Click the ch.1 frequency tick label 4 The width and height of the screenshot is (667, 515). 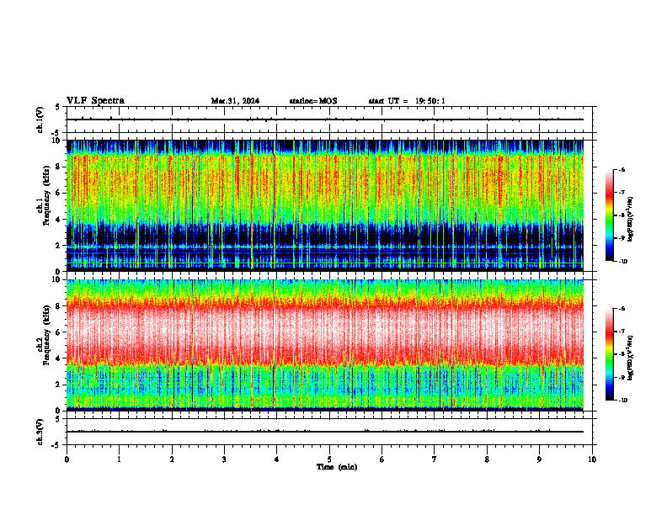point(59,220)
